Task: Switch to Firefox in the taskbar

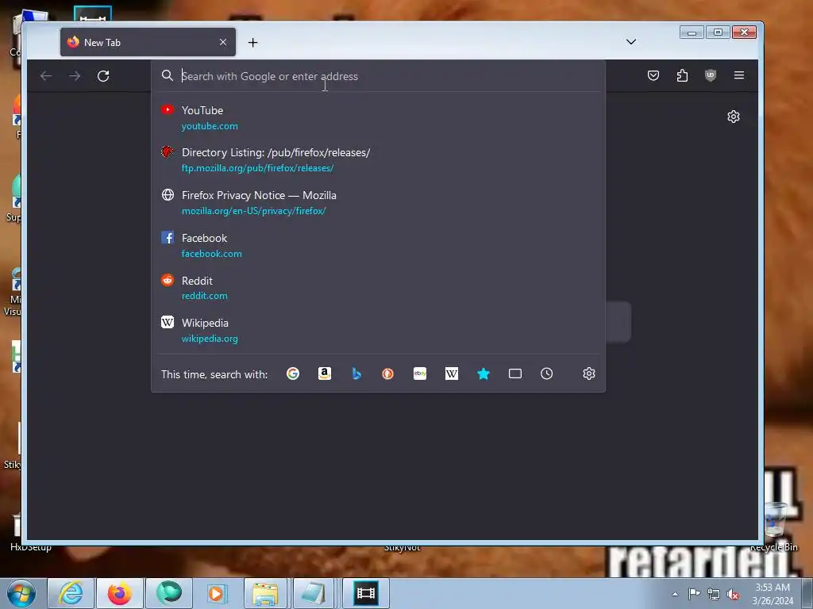Action: [x=120, y=593]
